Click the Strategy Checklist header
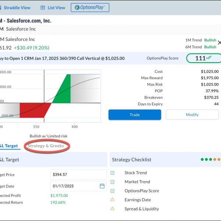Screen dimensions: 221x221 [x=165, y=159]
